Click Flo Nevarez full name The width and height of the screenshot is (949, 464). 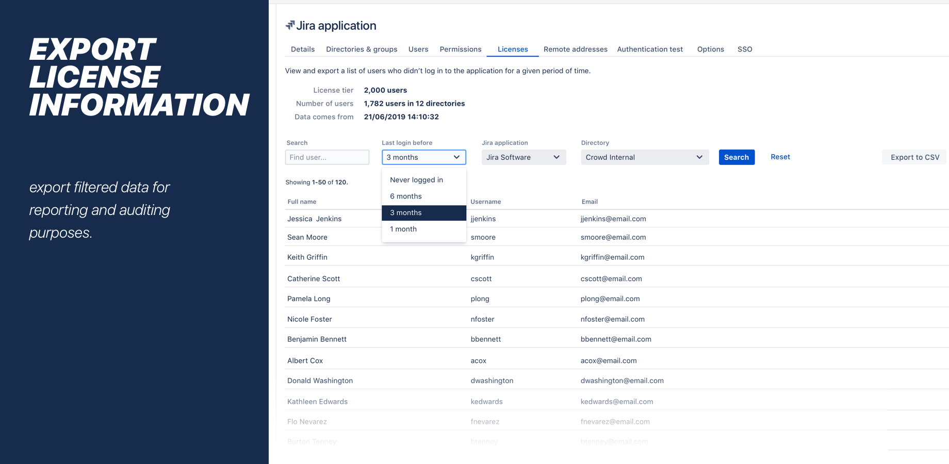[x=307, y=422]
